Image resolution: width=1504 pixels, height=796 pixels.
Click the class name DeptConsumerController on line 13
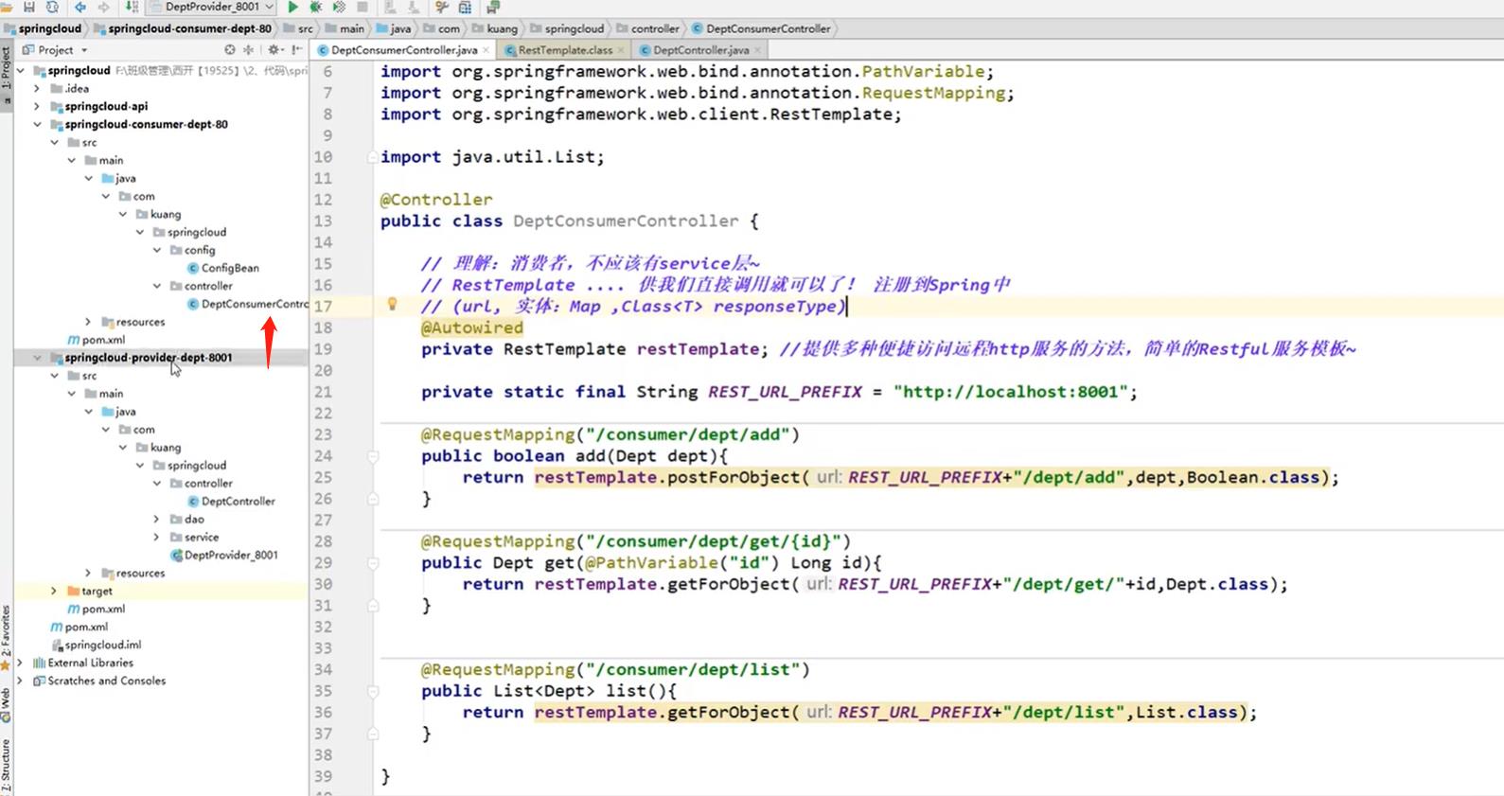(626, 221)
